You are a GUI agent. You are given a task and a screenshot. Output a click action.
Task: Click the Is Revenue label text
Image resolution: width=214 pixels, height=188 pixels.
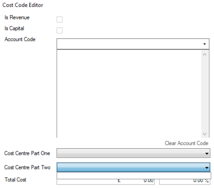(17, 17)
